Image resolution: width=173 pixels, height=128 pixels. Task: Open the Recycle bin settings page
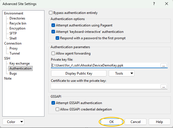[18, 23]
